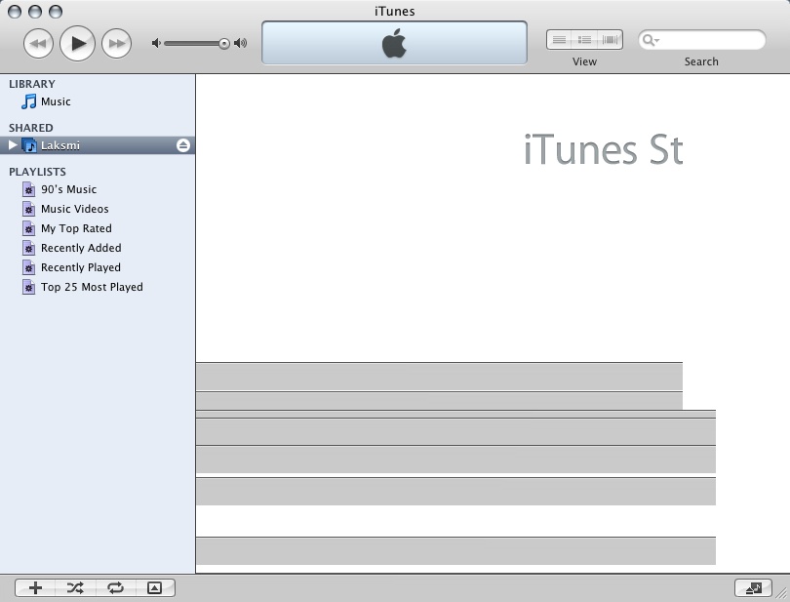Click the Recently Added smart playlist icon
790x602 pixels.
pyautogui.click(x=28, y=248)
